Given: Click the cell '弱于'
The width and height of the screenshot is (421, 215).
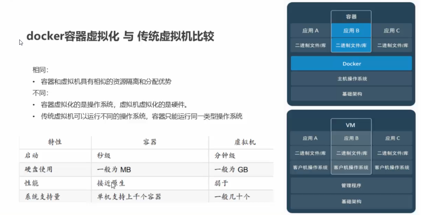Looking at the screenshot, I should pyautogui.click(x=221, y=183).
